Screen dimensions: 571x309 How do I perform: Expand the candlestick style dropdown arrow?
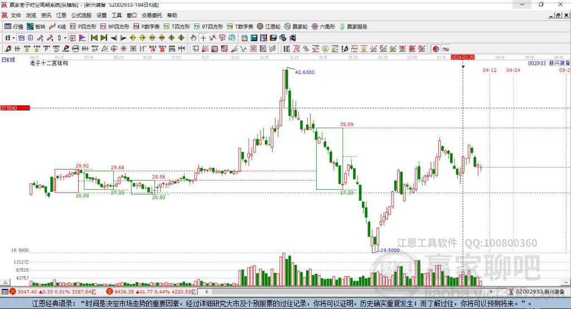(65, 37)
